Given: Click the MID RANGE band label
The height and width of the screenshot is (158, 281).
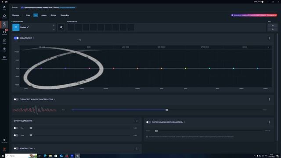Looking at the screenshot, I should pyautogui.click(x=162, y=47).
